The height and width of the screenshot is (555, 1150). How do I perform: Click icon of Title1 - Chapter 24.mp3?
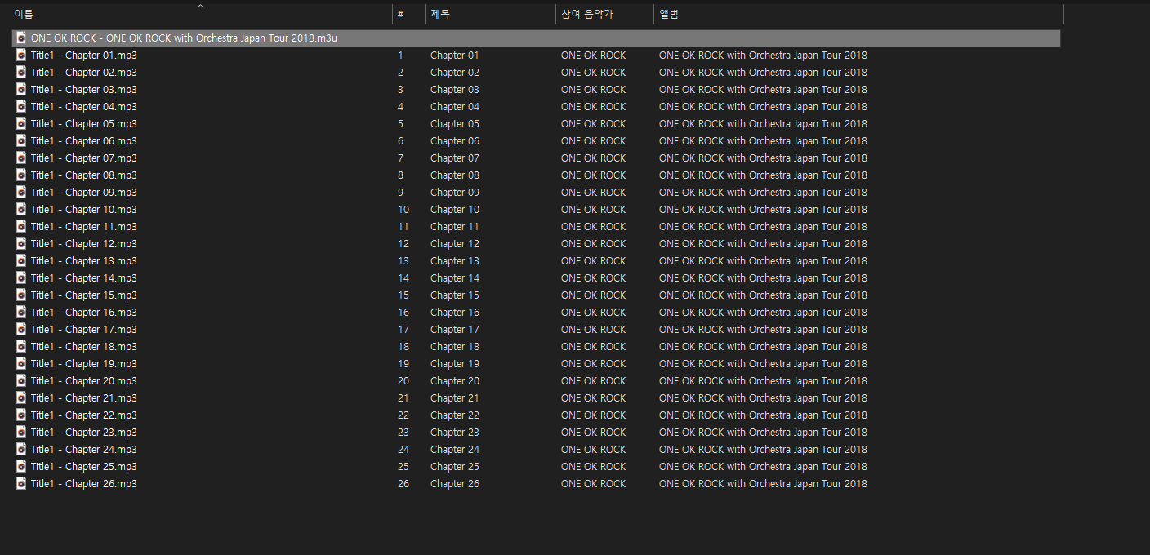[21, 450]
